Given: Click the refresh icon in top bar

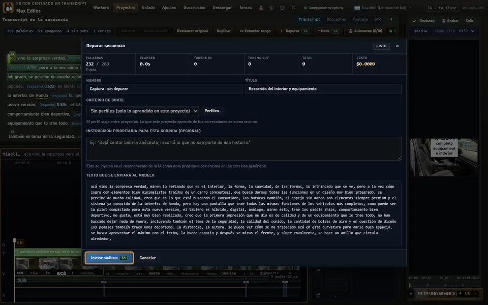Looking at the screenshot, I should click(282, 8).
